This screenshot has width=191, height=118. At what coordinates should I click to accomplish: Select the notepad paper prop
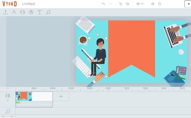tap(85, 25)
